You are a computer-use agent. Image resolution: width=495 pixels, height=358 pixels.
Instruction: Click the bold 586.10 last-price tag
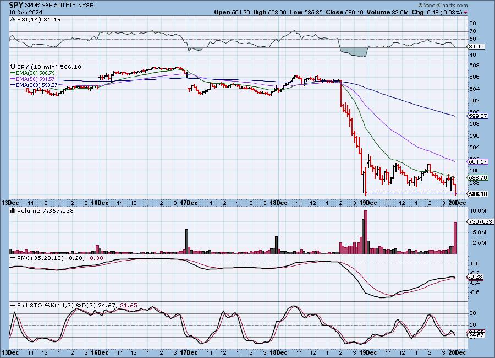point(479,193)
